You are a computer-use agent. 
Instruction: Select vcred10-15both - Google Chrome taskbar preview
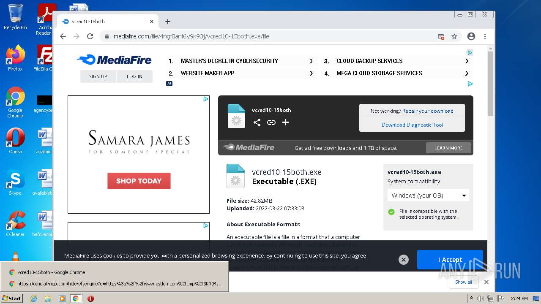(x=114, y=272)
